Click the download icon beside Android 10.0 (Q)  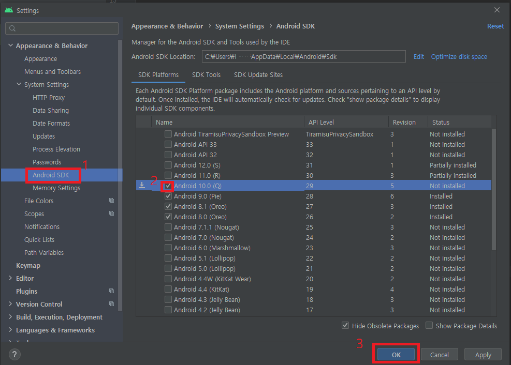141,185
